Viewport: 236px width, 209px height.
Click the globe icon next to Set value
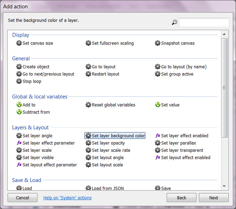click(x=158, y=105)
